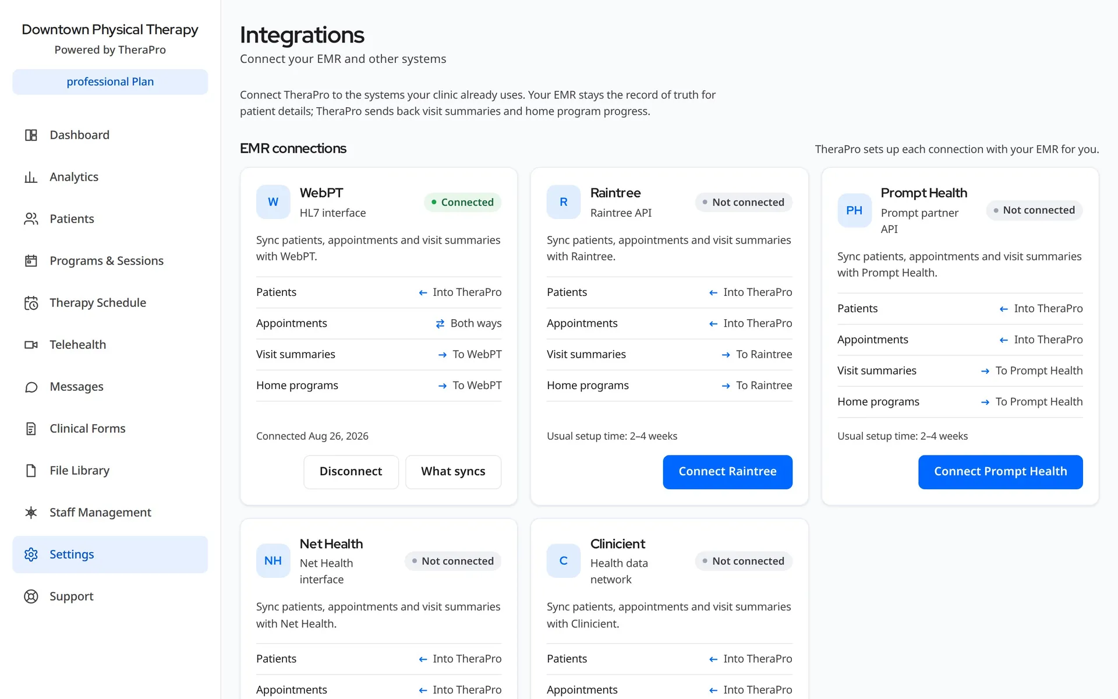The image size is (1118, 699).
Task: Click the WebPT 'W' logo tile
Action: point(273,202)
